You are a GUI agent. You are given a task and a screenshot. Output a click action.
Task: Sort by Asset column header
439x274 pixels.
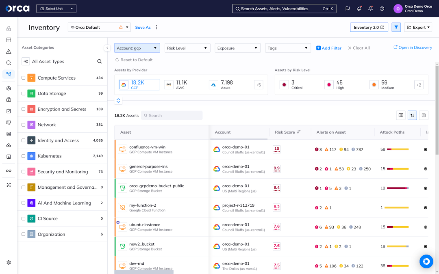[126, 132]
